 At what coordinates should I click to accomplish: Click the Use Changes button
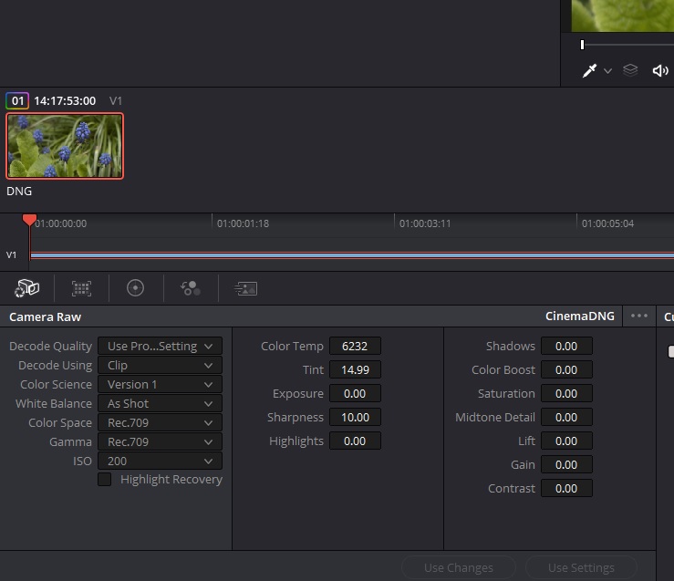458,567
